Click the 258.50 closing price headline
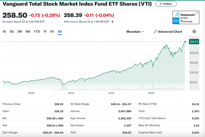Image resolution: width=205 pixels, height=137 pixels. coord(15,15)
